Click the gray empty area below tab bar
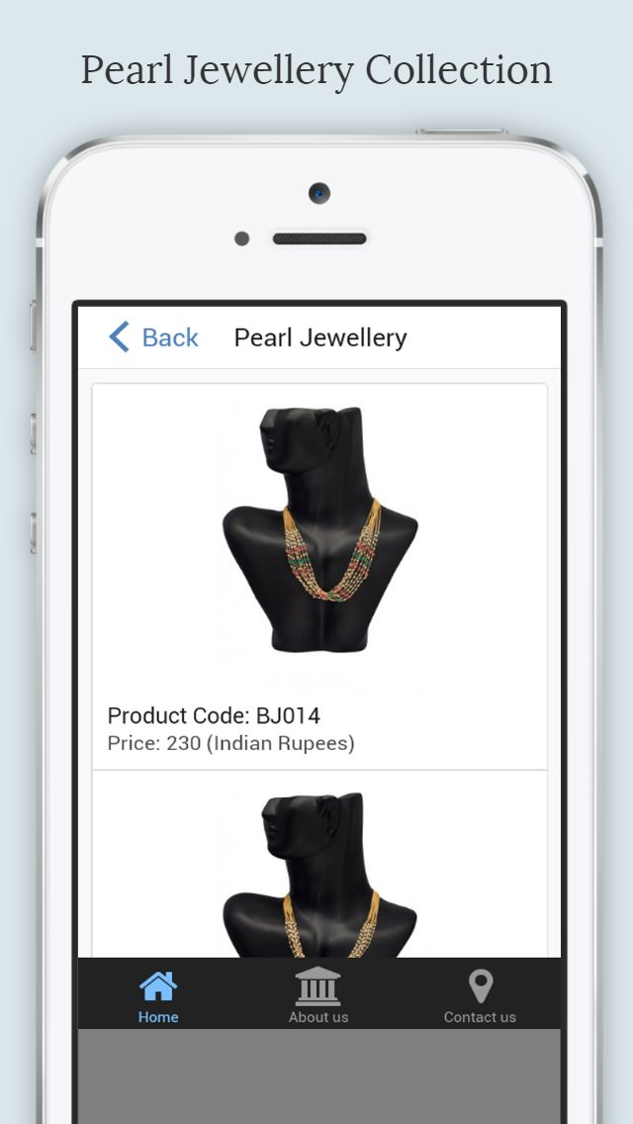The image size is (633, 1124). [x=319, y=1076]
